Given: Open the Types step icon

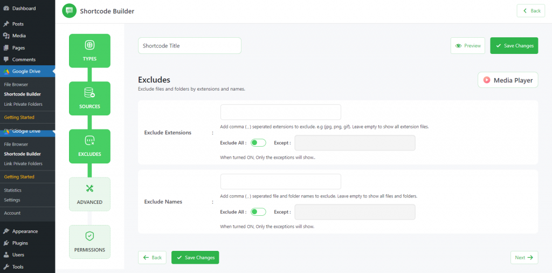Looking at the screenshot, I should coord(89,45).
